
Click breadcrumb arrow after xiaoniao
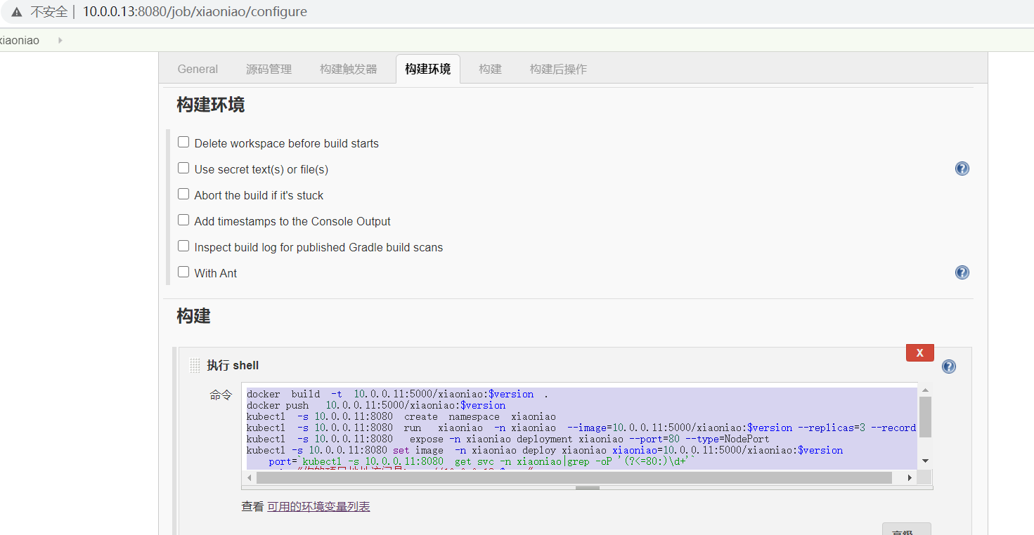pos(60,41)
